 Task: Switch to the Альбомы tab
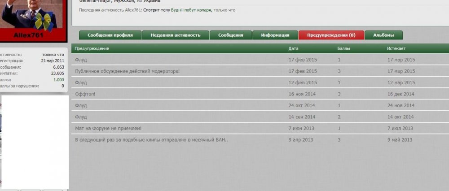click(x=384, y=35)
